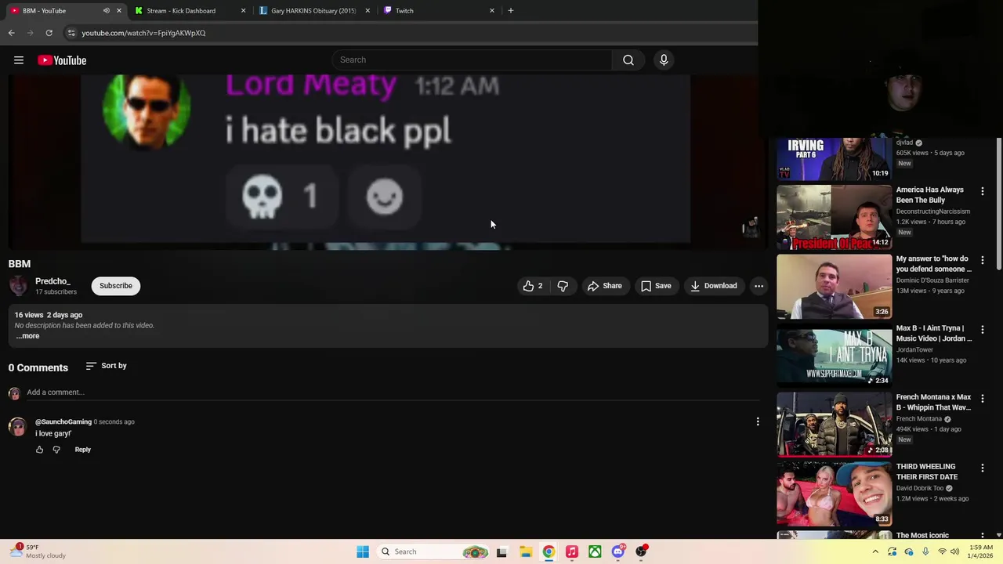
Task: Click the Windows taskbar search box
Action: (433, 551)
